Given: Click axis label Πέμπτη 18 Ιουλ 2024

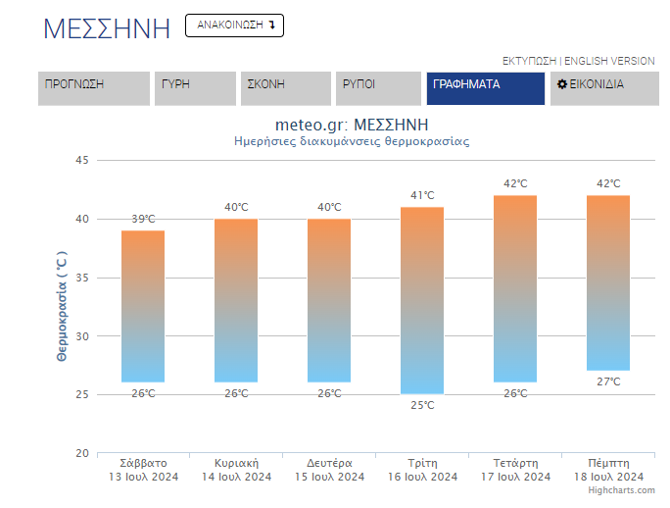Looking at the screenshot, I should (608, 470).
